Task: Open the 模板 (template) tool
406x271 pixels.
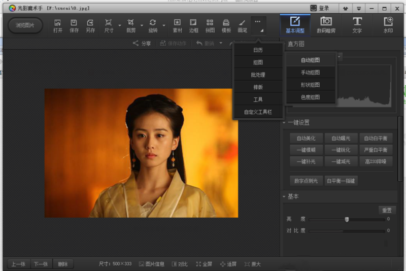Action: (x=226, y=26)
